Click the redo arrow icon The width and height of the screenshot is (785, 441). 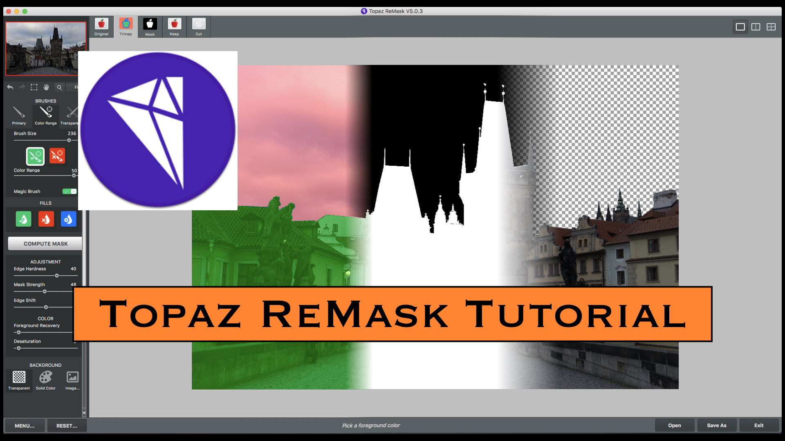(x=22, y=87)
